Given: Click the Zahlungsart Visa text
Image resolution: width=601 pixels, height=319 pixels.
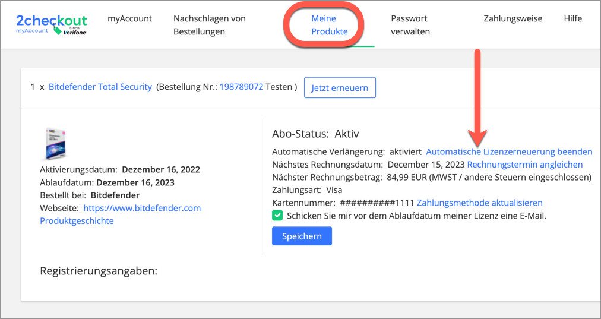Looking at the screenshot, I should click(307, 190).
